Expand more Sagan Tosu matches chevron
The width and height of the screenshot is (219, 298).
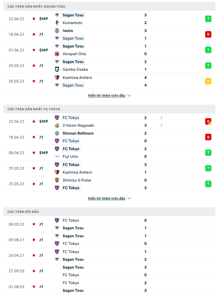point(129,96)
